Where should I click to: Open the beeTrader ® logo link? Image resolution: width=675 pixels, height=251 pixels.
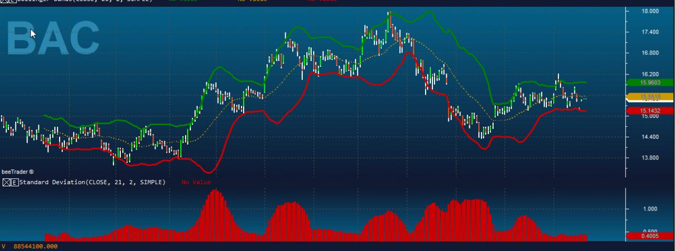point(18,172)
